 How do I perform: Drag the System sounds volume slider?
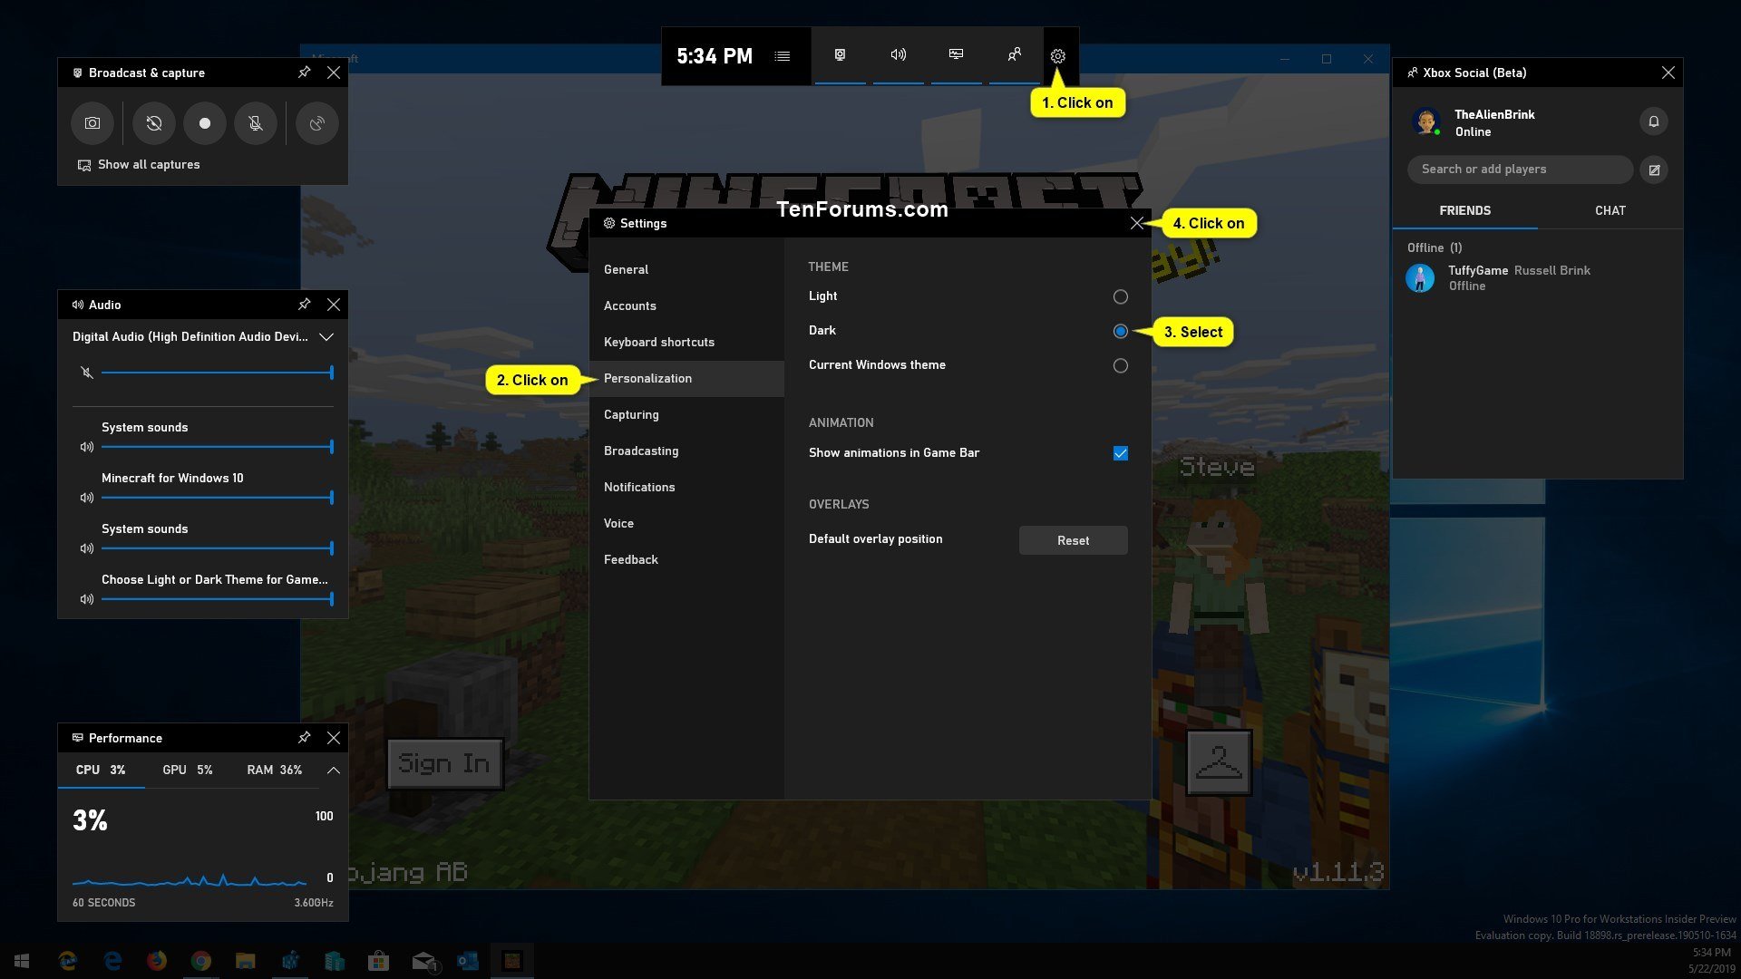point(333,446)
